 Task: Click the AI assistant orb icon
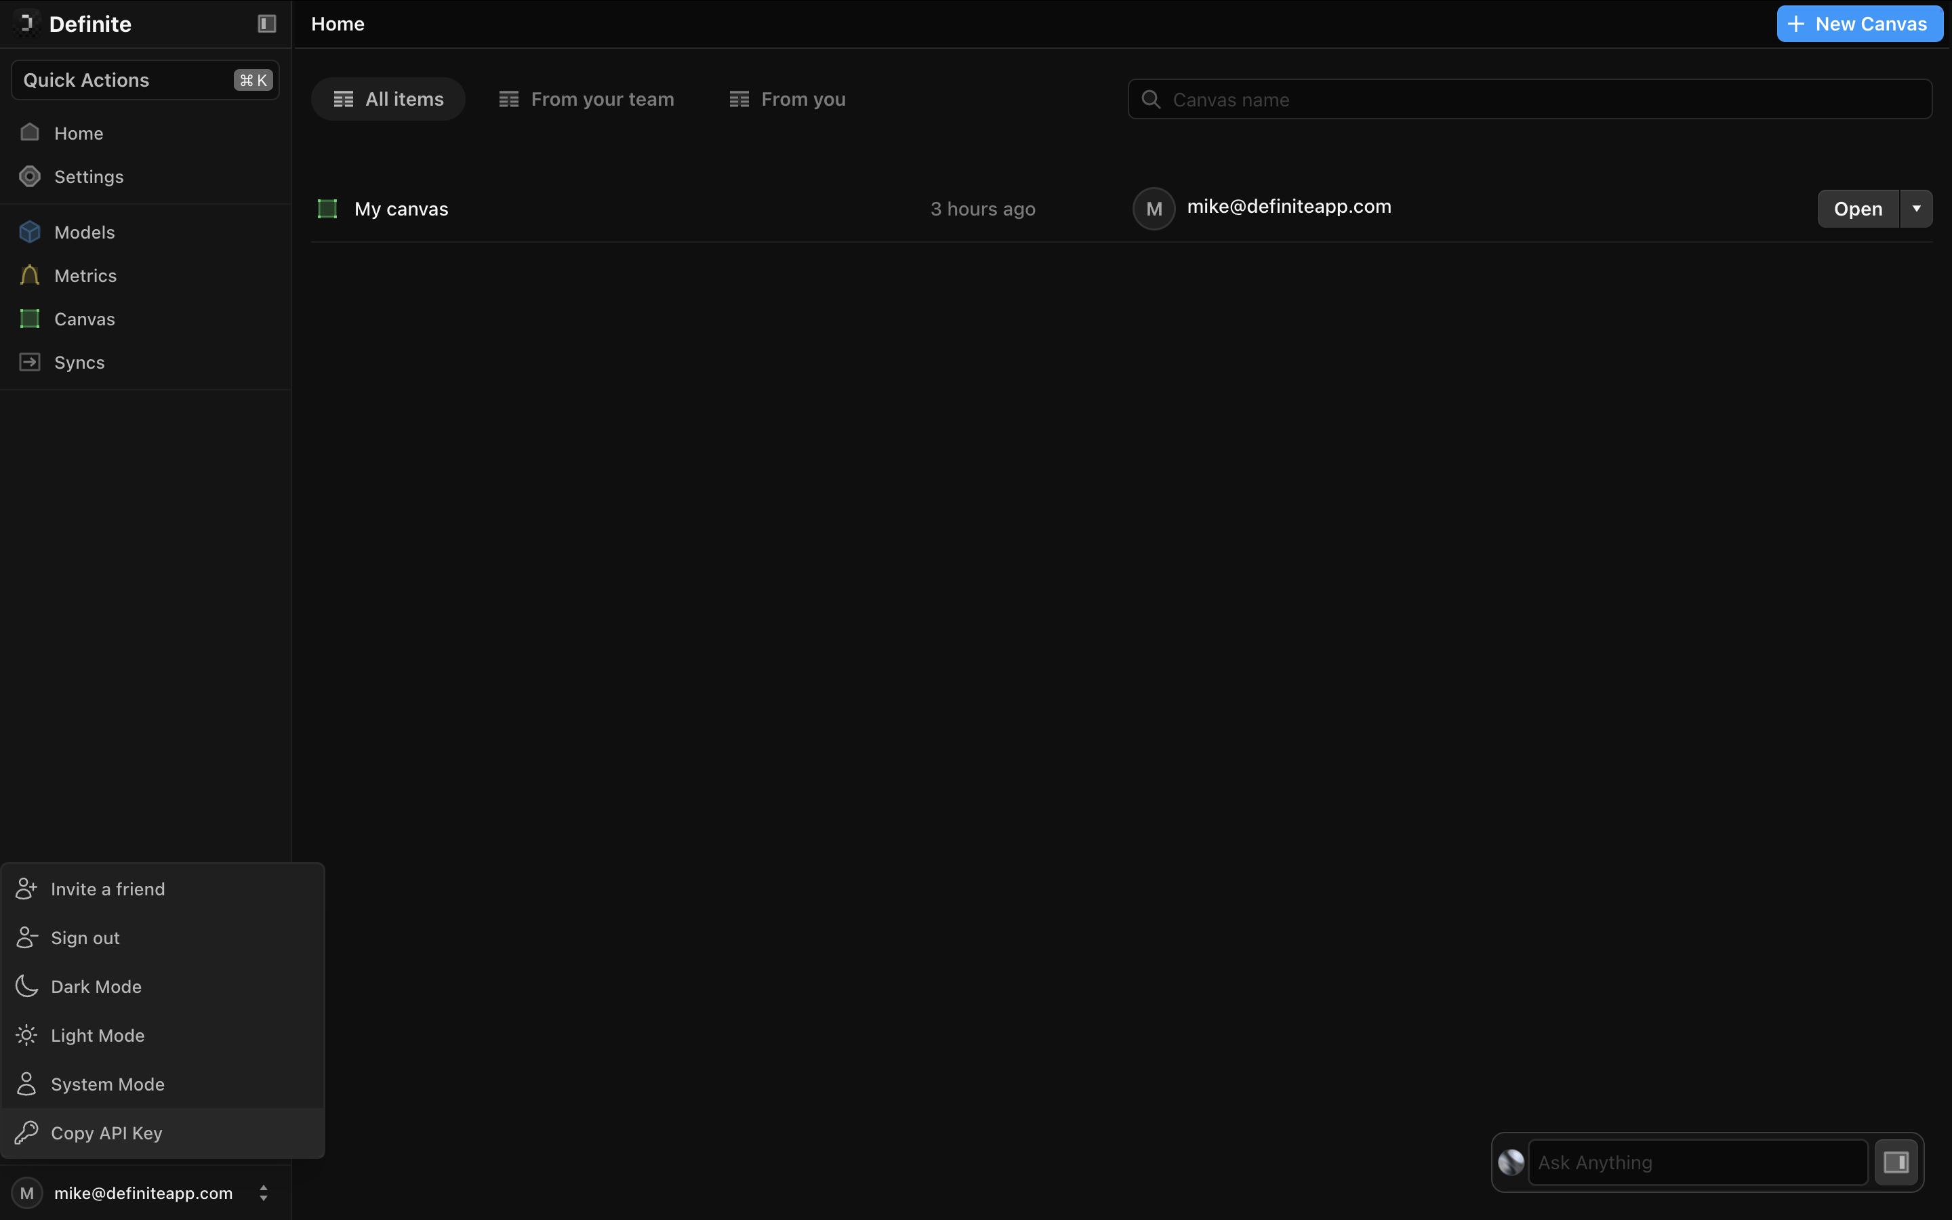click(x=1511, y=1162)
